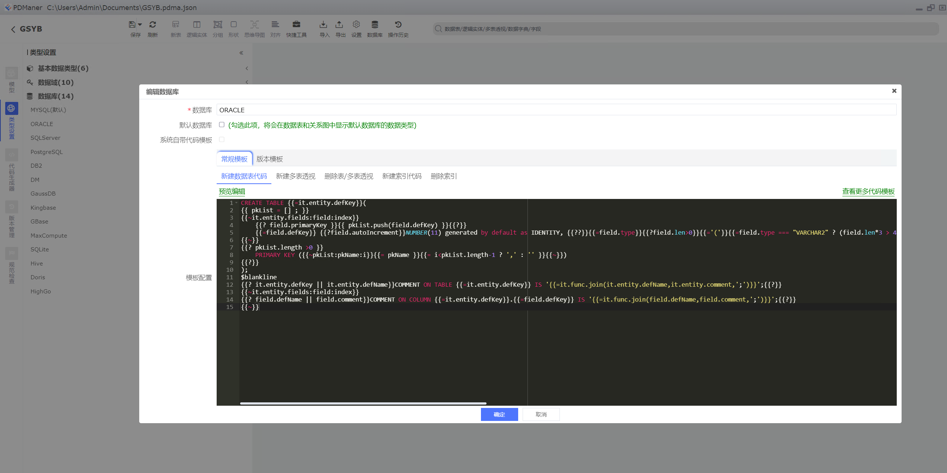Image resolution: width=947 pixels, height=473 pixels.
Task: Open the view more code templates link
Action: pos(868,192)
